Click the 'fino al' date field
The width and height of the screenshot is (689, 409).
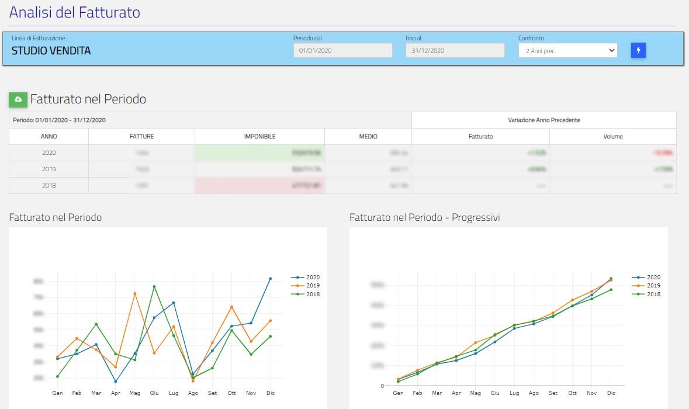click(x=455, y=51)
